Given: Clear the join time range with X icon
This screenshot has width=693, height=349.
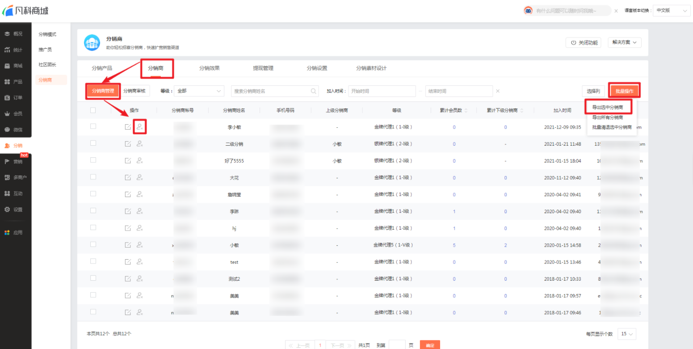Looking at the screenshot, I should [498, 91].
